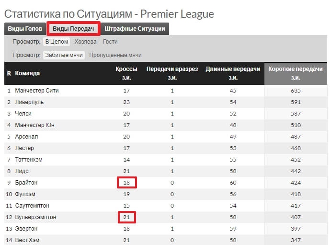Sort by the Команда column header
Screen dimensions: 331x245
[27, 73]
